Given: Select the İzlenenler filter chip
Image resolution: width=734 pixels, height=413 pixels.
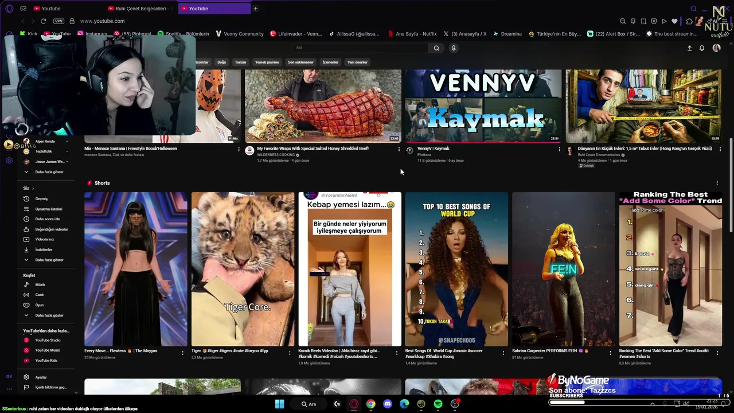Looking at the screenshot, I should [x=330, y=62].
